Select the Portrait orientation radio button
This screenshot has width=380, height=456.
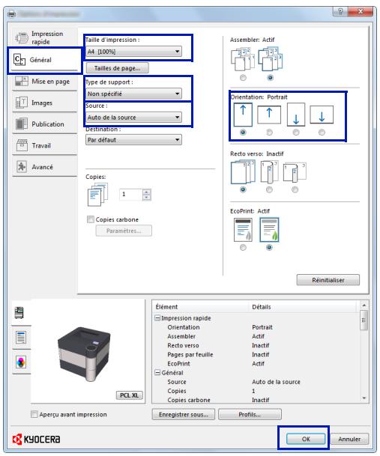click(x=243, y=133)
